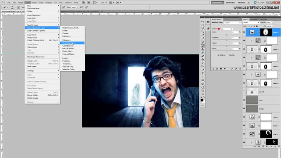The height and width of the screenshot is (158, 281).
Task: Toggle layer visibility eye in Adjustments panel
Action: [225, 68]
